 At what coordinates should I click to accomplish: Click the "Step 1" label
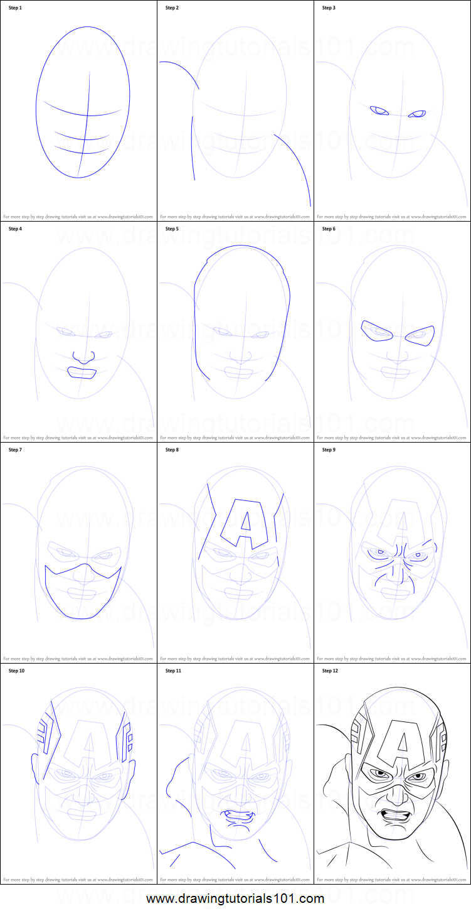click(16, 8)
